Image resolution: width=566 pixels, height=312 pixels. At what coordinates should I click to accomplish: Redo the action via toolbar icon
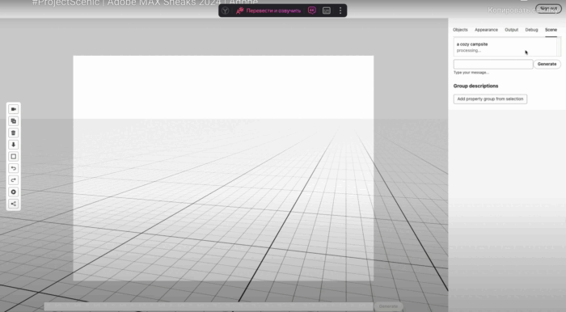(14, 180)
